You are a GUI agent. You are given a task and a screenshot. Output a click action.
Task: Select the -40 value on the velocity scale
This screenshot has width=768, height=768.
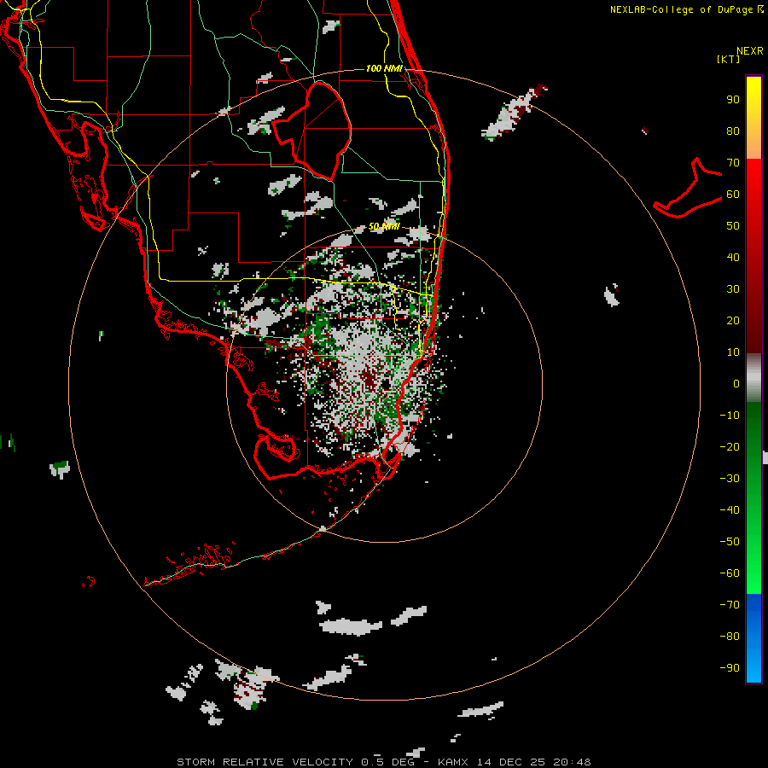[x=730, y=510]
